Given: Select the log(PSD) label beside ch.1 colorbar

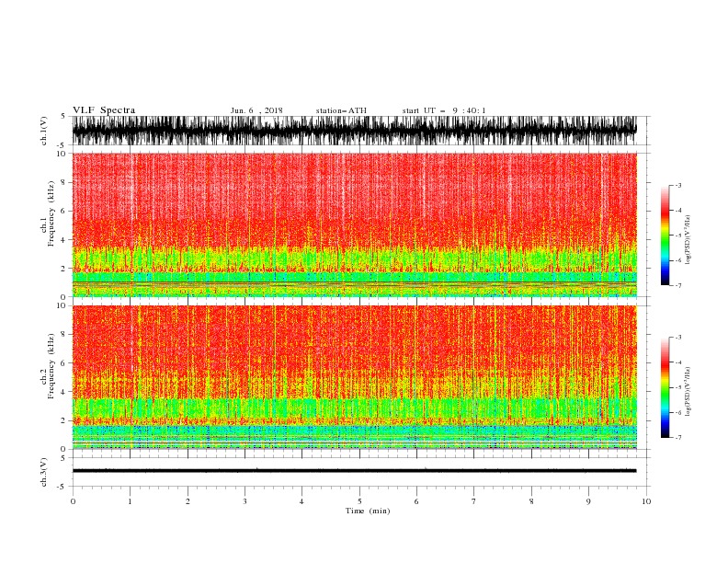Looking at the screenshot, I should point(688,240).
